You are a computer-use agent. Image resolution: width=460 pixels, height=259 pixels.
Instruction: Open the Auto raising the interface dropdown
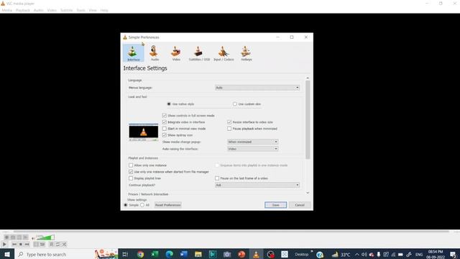[252, 149]
